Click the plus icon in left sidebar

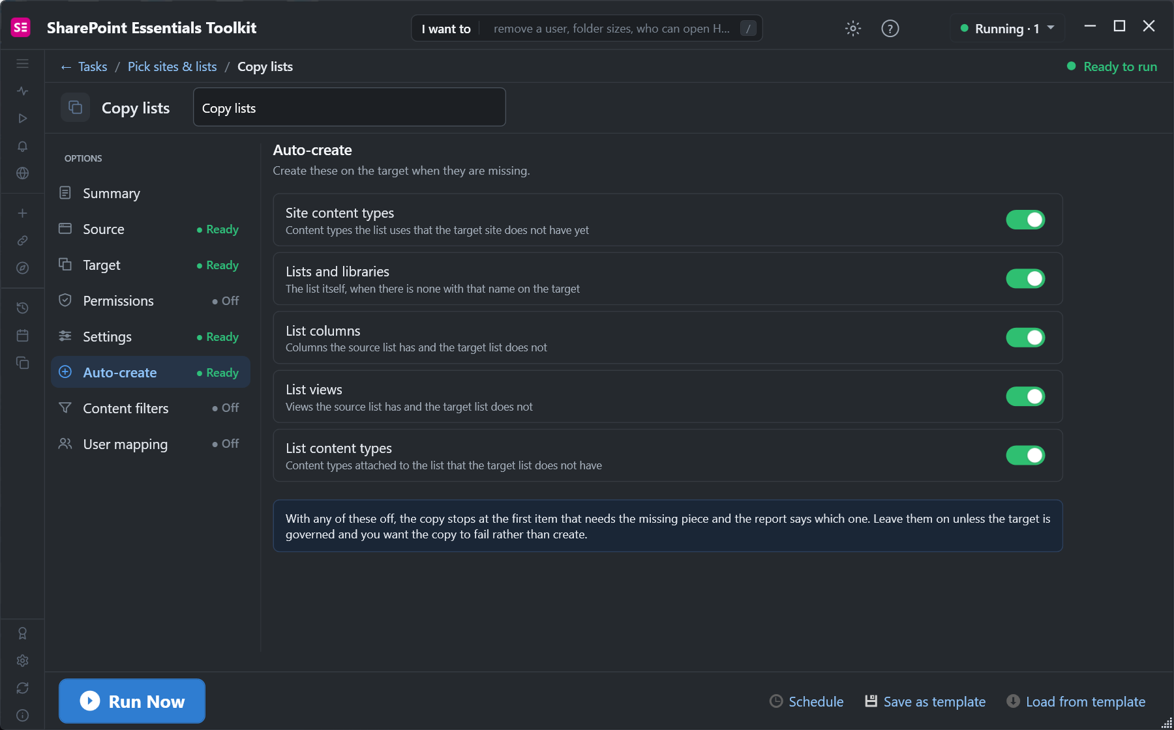coord(23,213)
